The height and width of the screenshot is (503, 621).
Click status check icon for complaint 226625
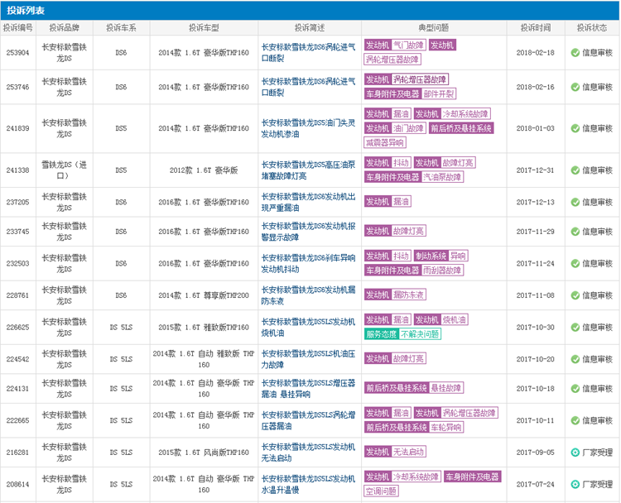575,328
